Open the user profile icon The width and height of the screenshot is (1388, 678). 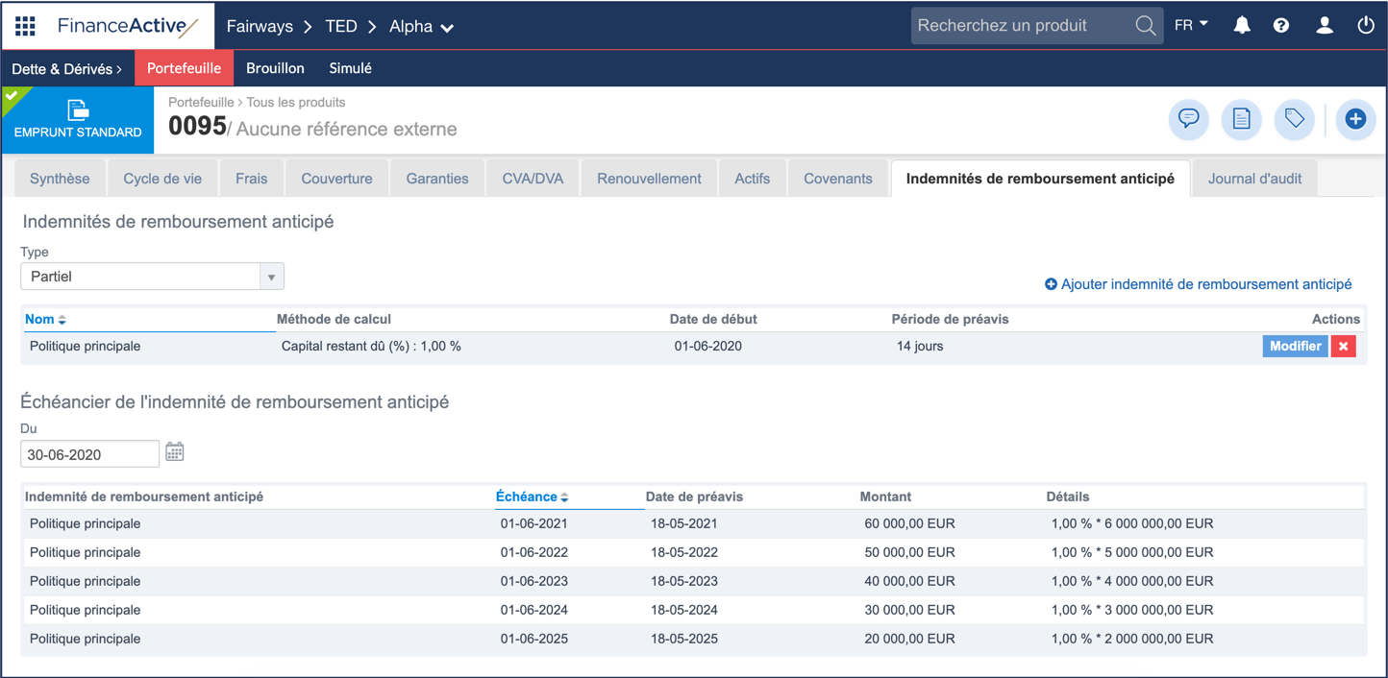click(1324, 25)
